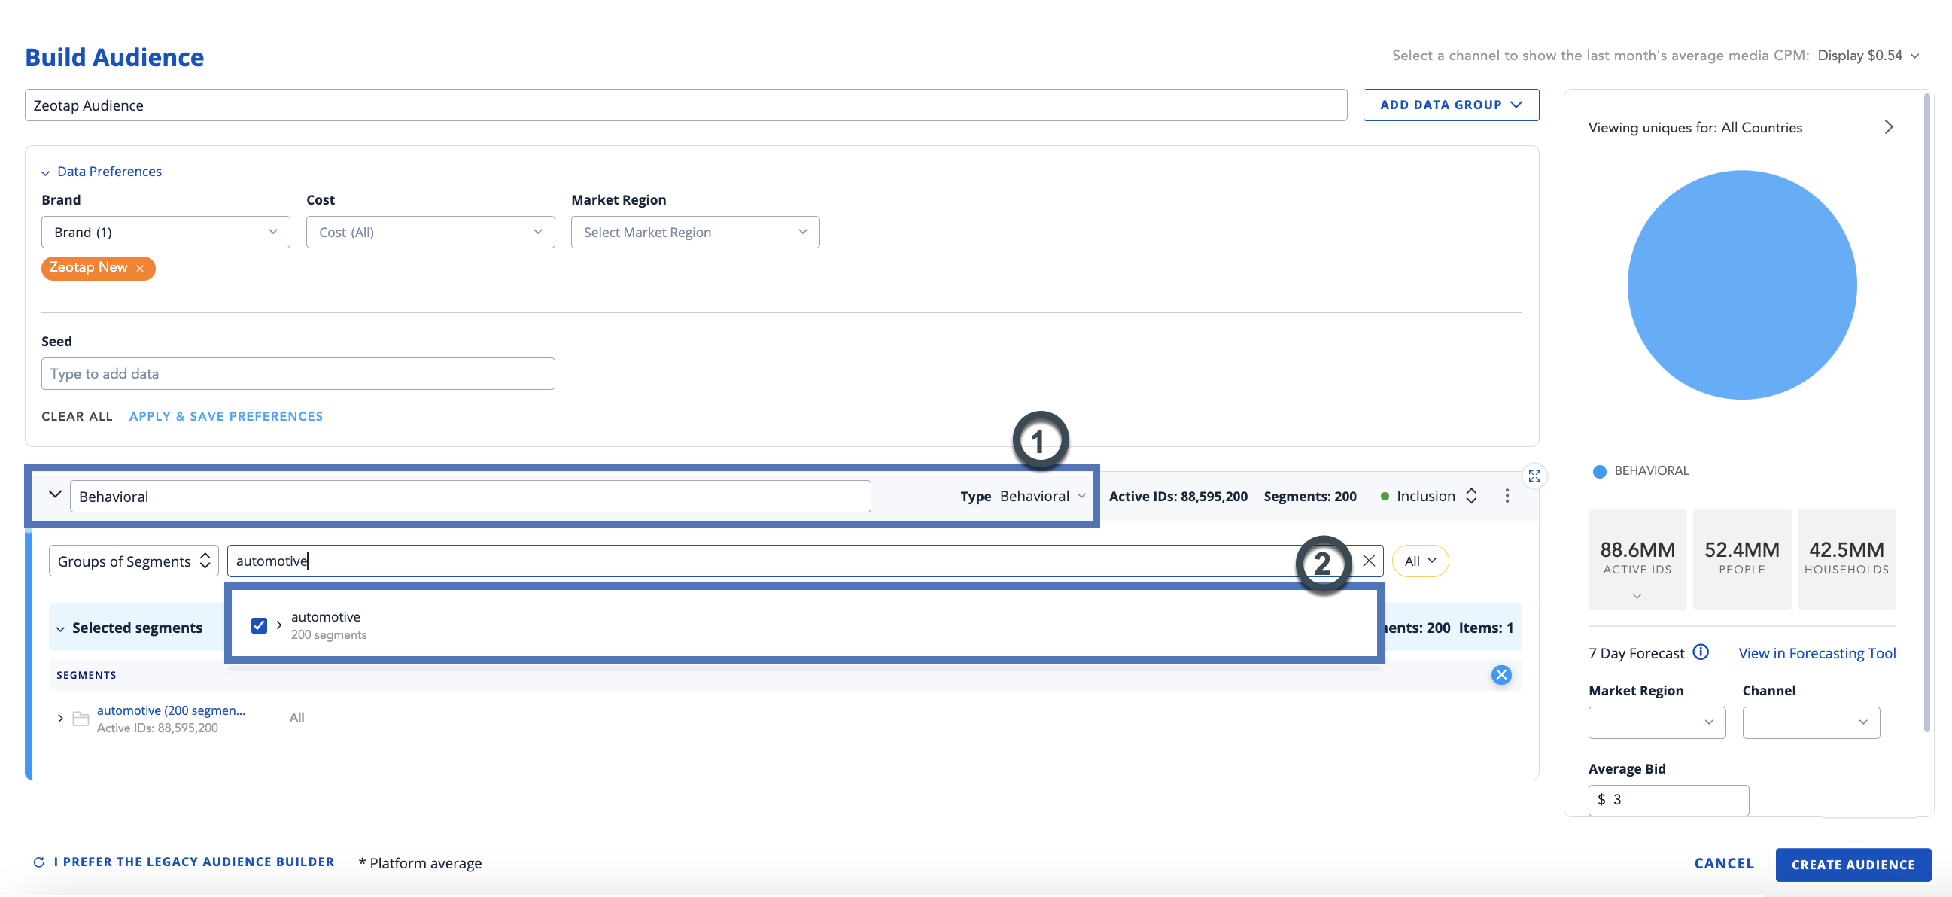Uncheck the automotive 200 segments checkbox
The height and width of the screenshot is (897, 1952).
(259, 625)
